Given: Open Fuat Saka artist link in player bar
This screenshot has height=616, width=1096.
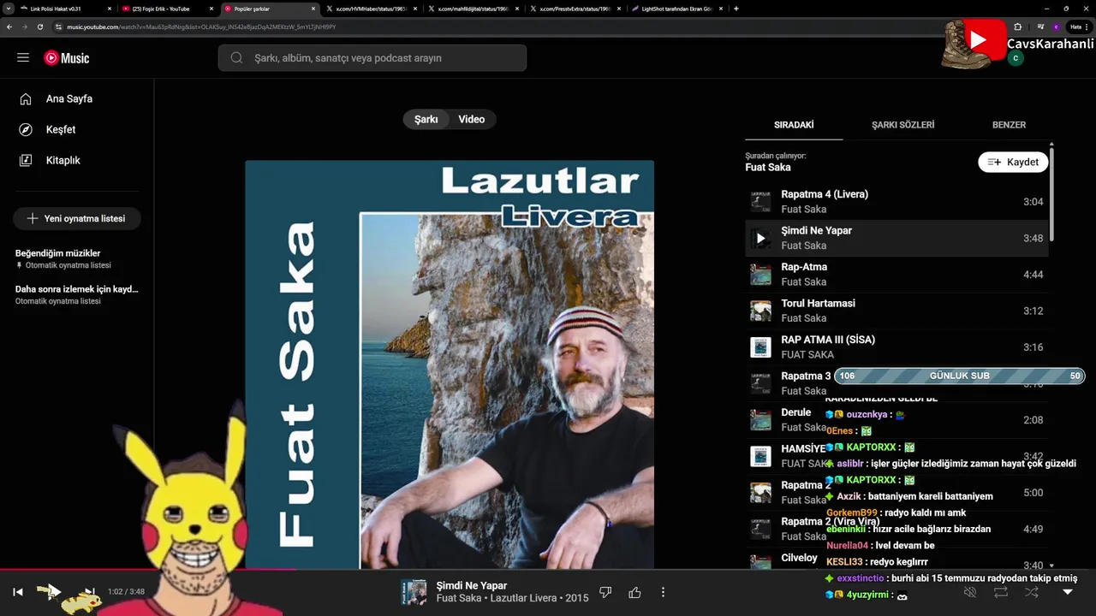Looking at the screenshot, I should (459, 598).
